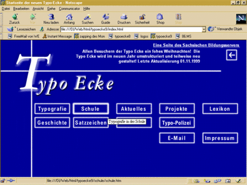Open the Typo-Polizei page button

[177, 123]
